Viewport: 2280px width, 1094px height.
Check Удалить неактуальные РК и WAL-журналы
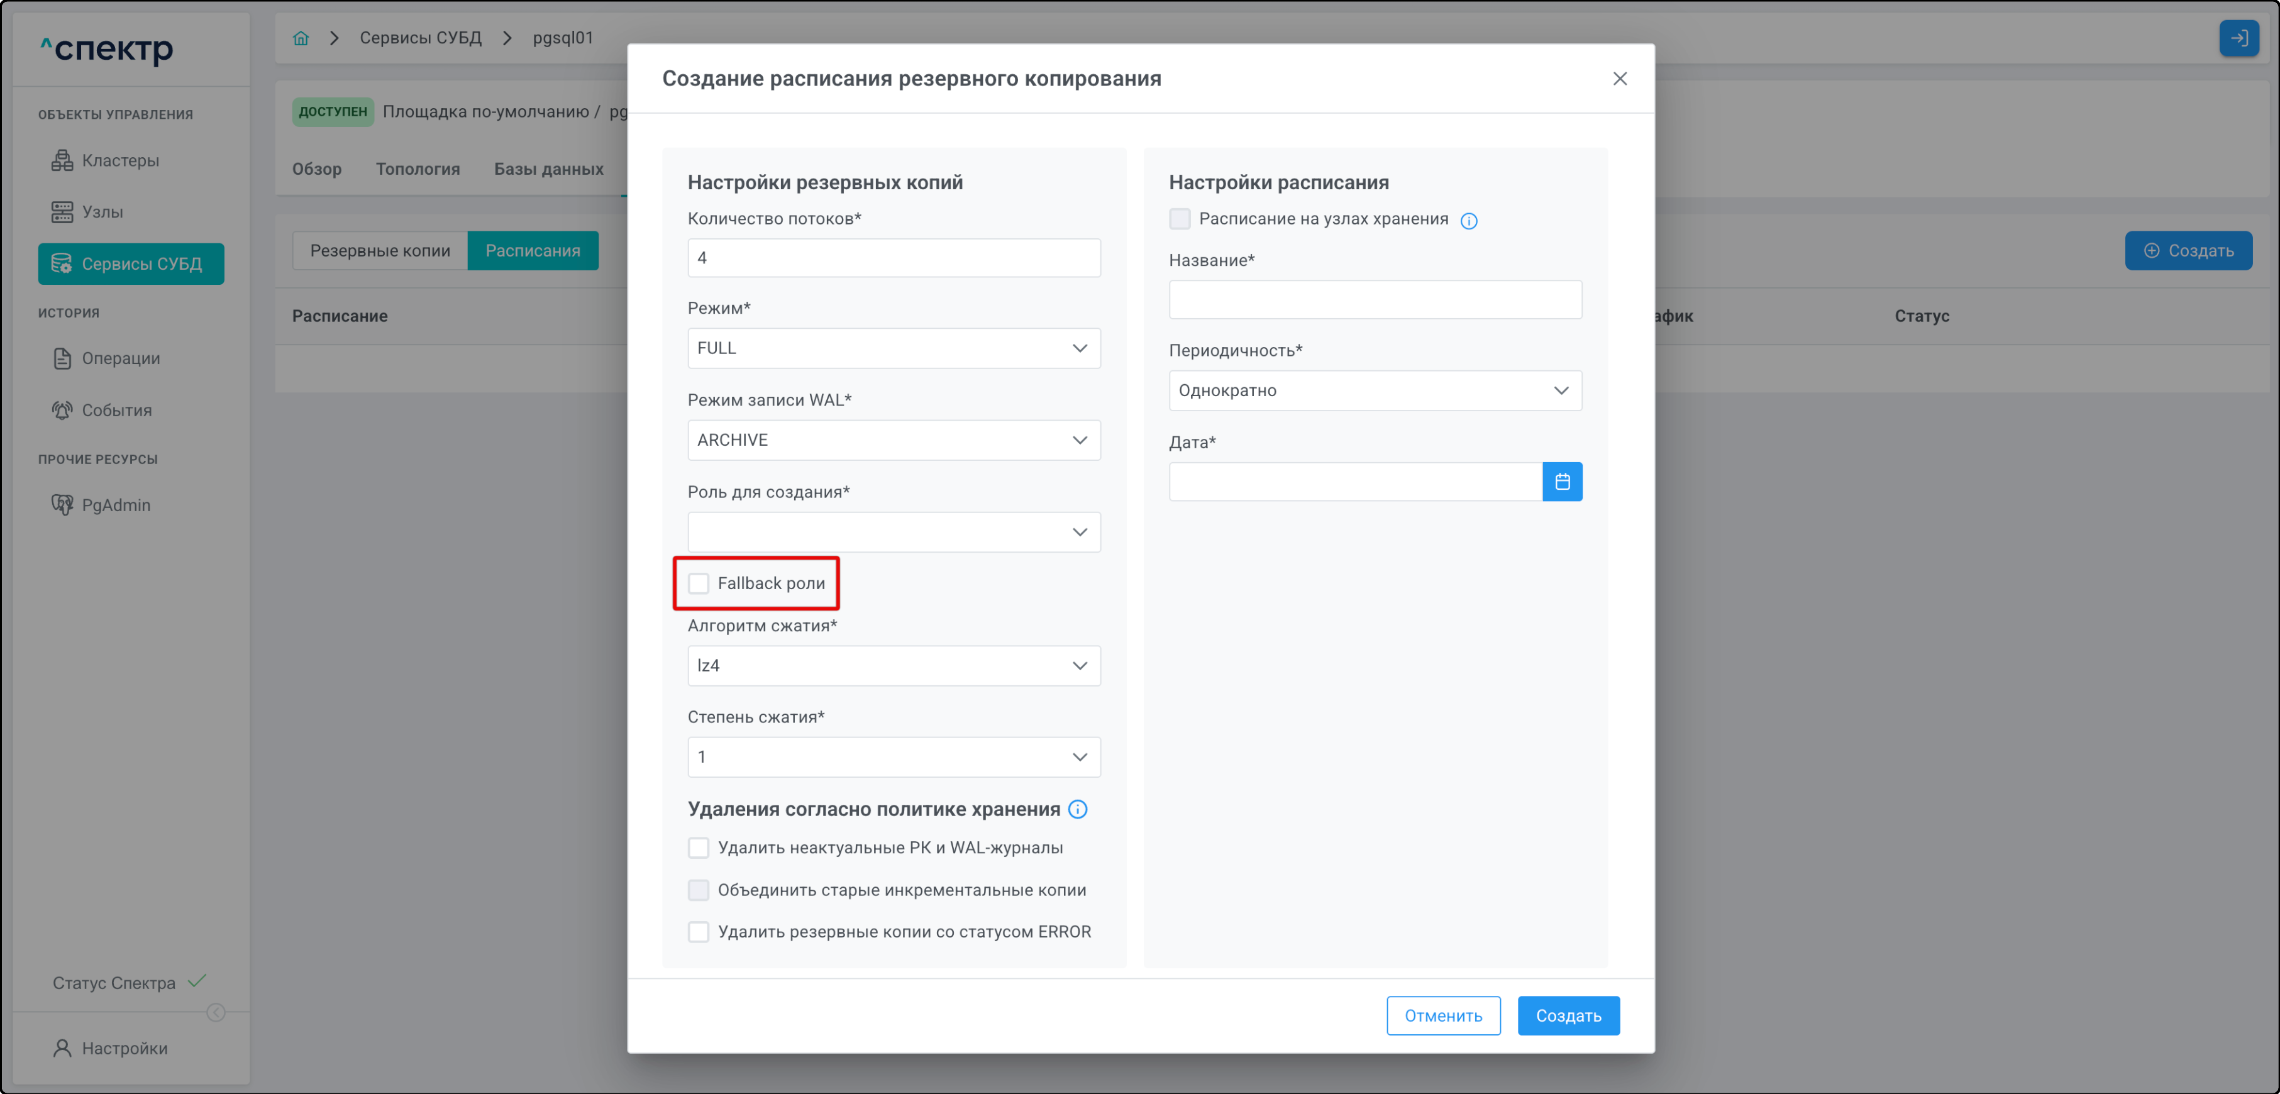(699, 847)
